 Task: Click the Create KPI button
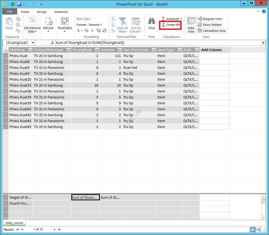click(x=171, y=25)
